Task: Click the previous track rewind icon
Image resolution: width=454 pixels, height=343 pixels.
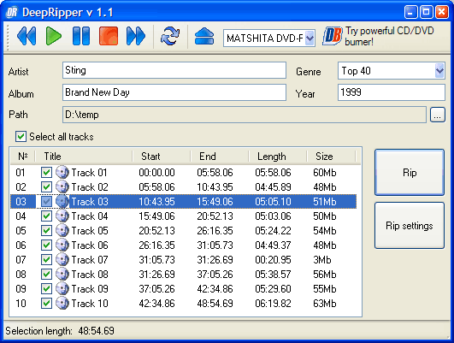Action: [x=27, y=36]
